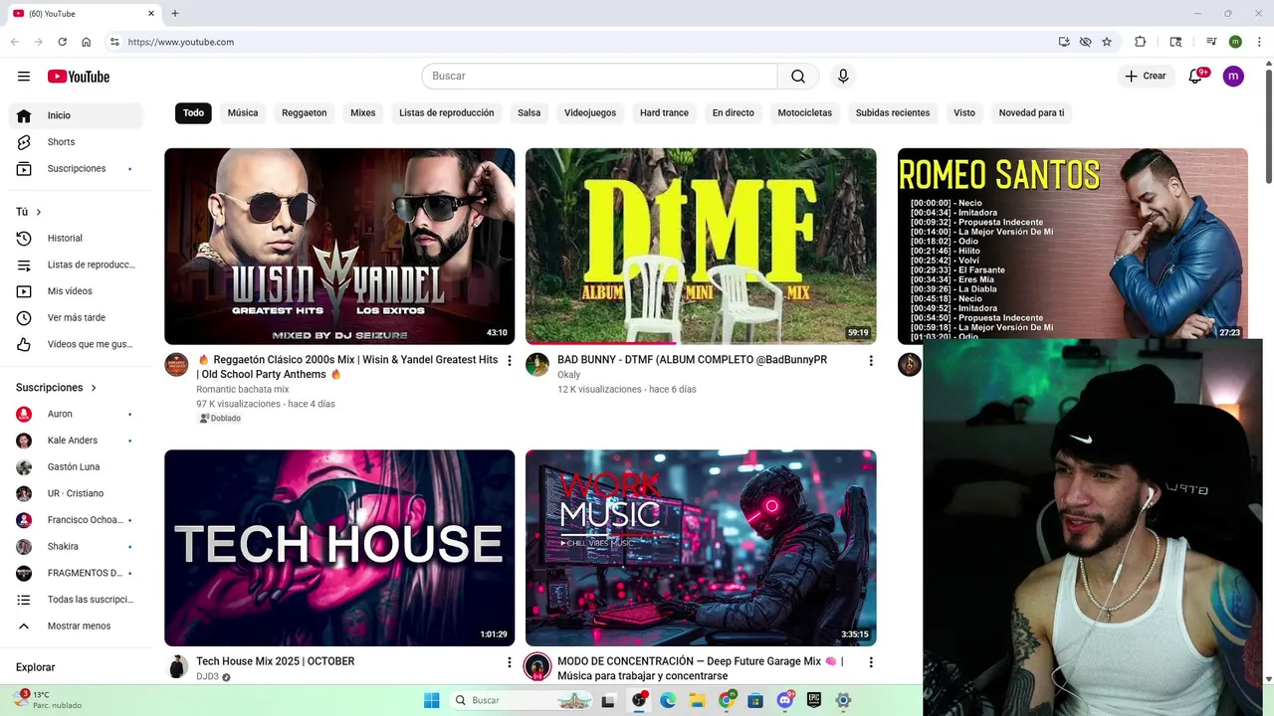Open Shorts from the sidebar
Image resolution: width=1274 pixels, height=716 pixels.
pos(76,142)
